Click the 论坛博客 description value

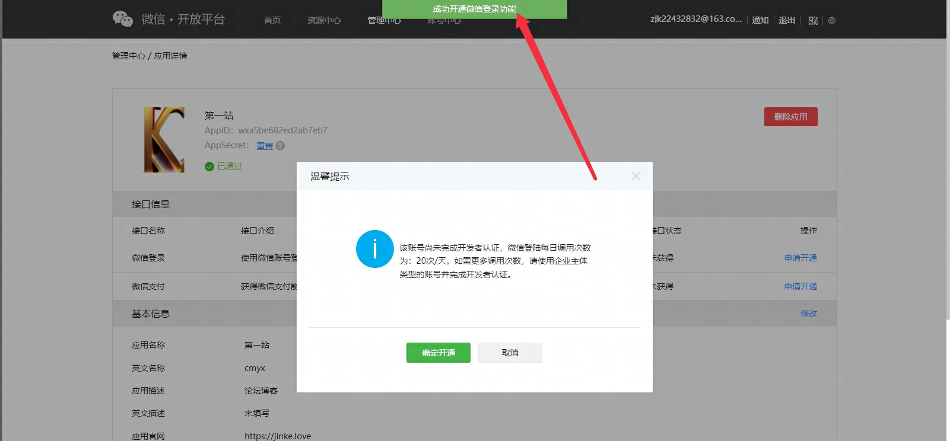[261, 391]
